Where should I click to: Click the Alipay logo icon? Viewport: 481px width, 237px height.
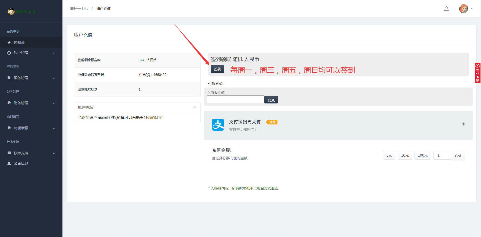click(218, 125)
